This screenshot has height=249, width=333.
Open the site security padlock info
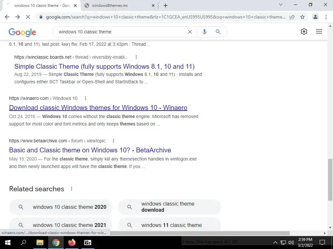(41, 17)
